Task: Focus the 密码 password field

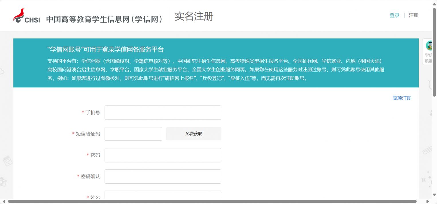Action: pyautogui.click(x=163, y=155)
